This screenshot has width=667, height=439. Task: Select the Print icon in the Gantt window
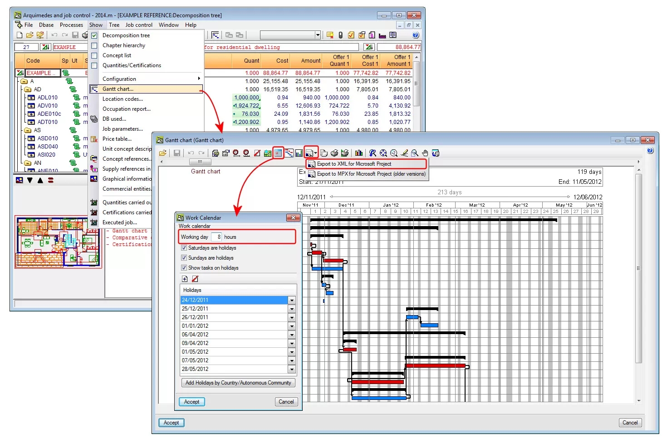tap(333, 153)
